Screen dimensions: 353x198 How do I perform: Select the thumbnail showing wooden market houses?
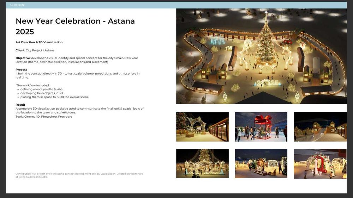[320, 127]
